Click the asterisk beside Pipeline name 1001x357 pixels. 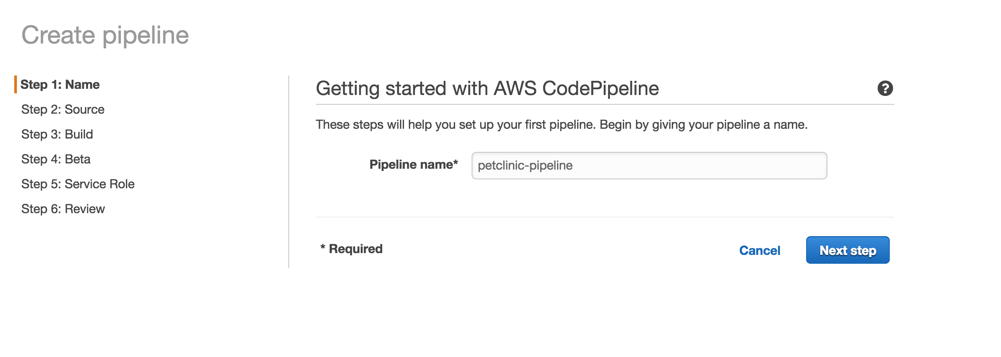pyautogui.click(x=456, y=163)
